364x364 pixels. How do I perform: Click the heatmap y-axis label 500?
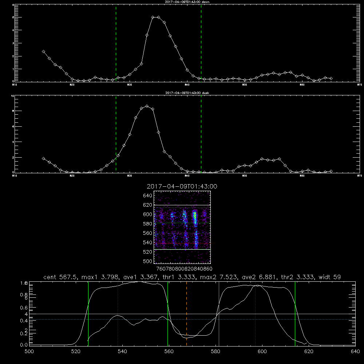click(148, 261)
